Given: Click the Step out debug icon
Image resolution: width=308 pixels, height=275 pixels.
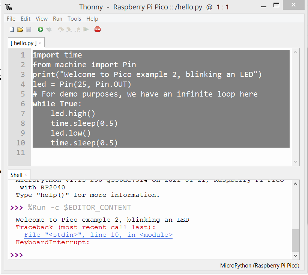Looking at the screenshot, I should (78, 30).
